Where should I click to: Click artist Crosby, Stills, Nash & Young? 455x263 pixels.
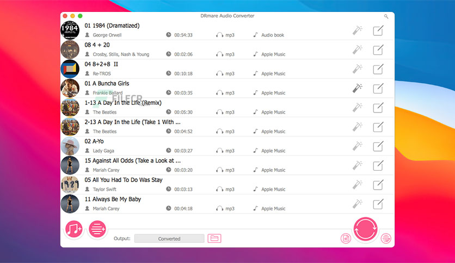point(121,54)
